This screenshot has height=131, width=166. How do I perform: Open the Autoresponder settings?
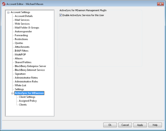[x=23, y=31]
